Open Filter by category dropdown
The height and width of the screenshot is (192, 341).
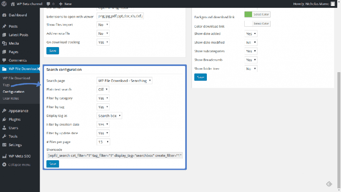point(103,98)
